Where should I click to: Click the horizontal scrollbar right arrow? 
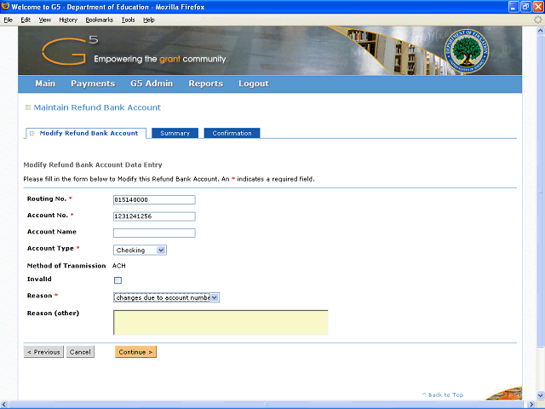[531, 405]
